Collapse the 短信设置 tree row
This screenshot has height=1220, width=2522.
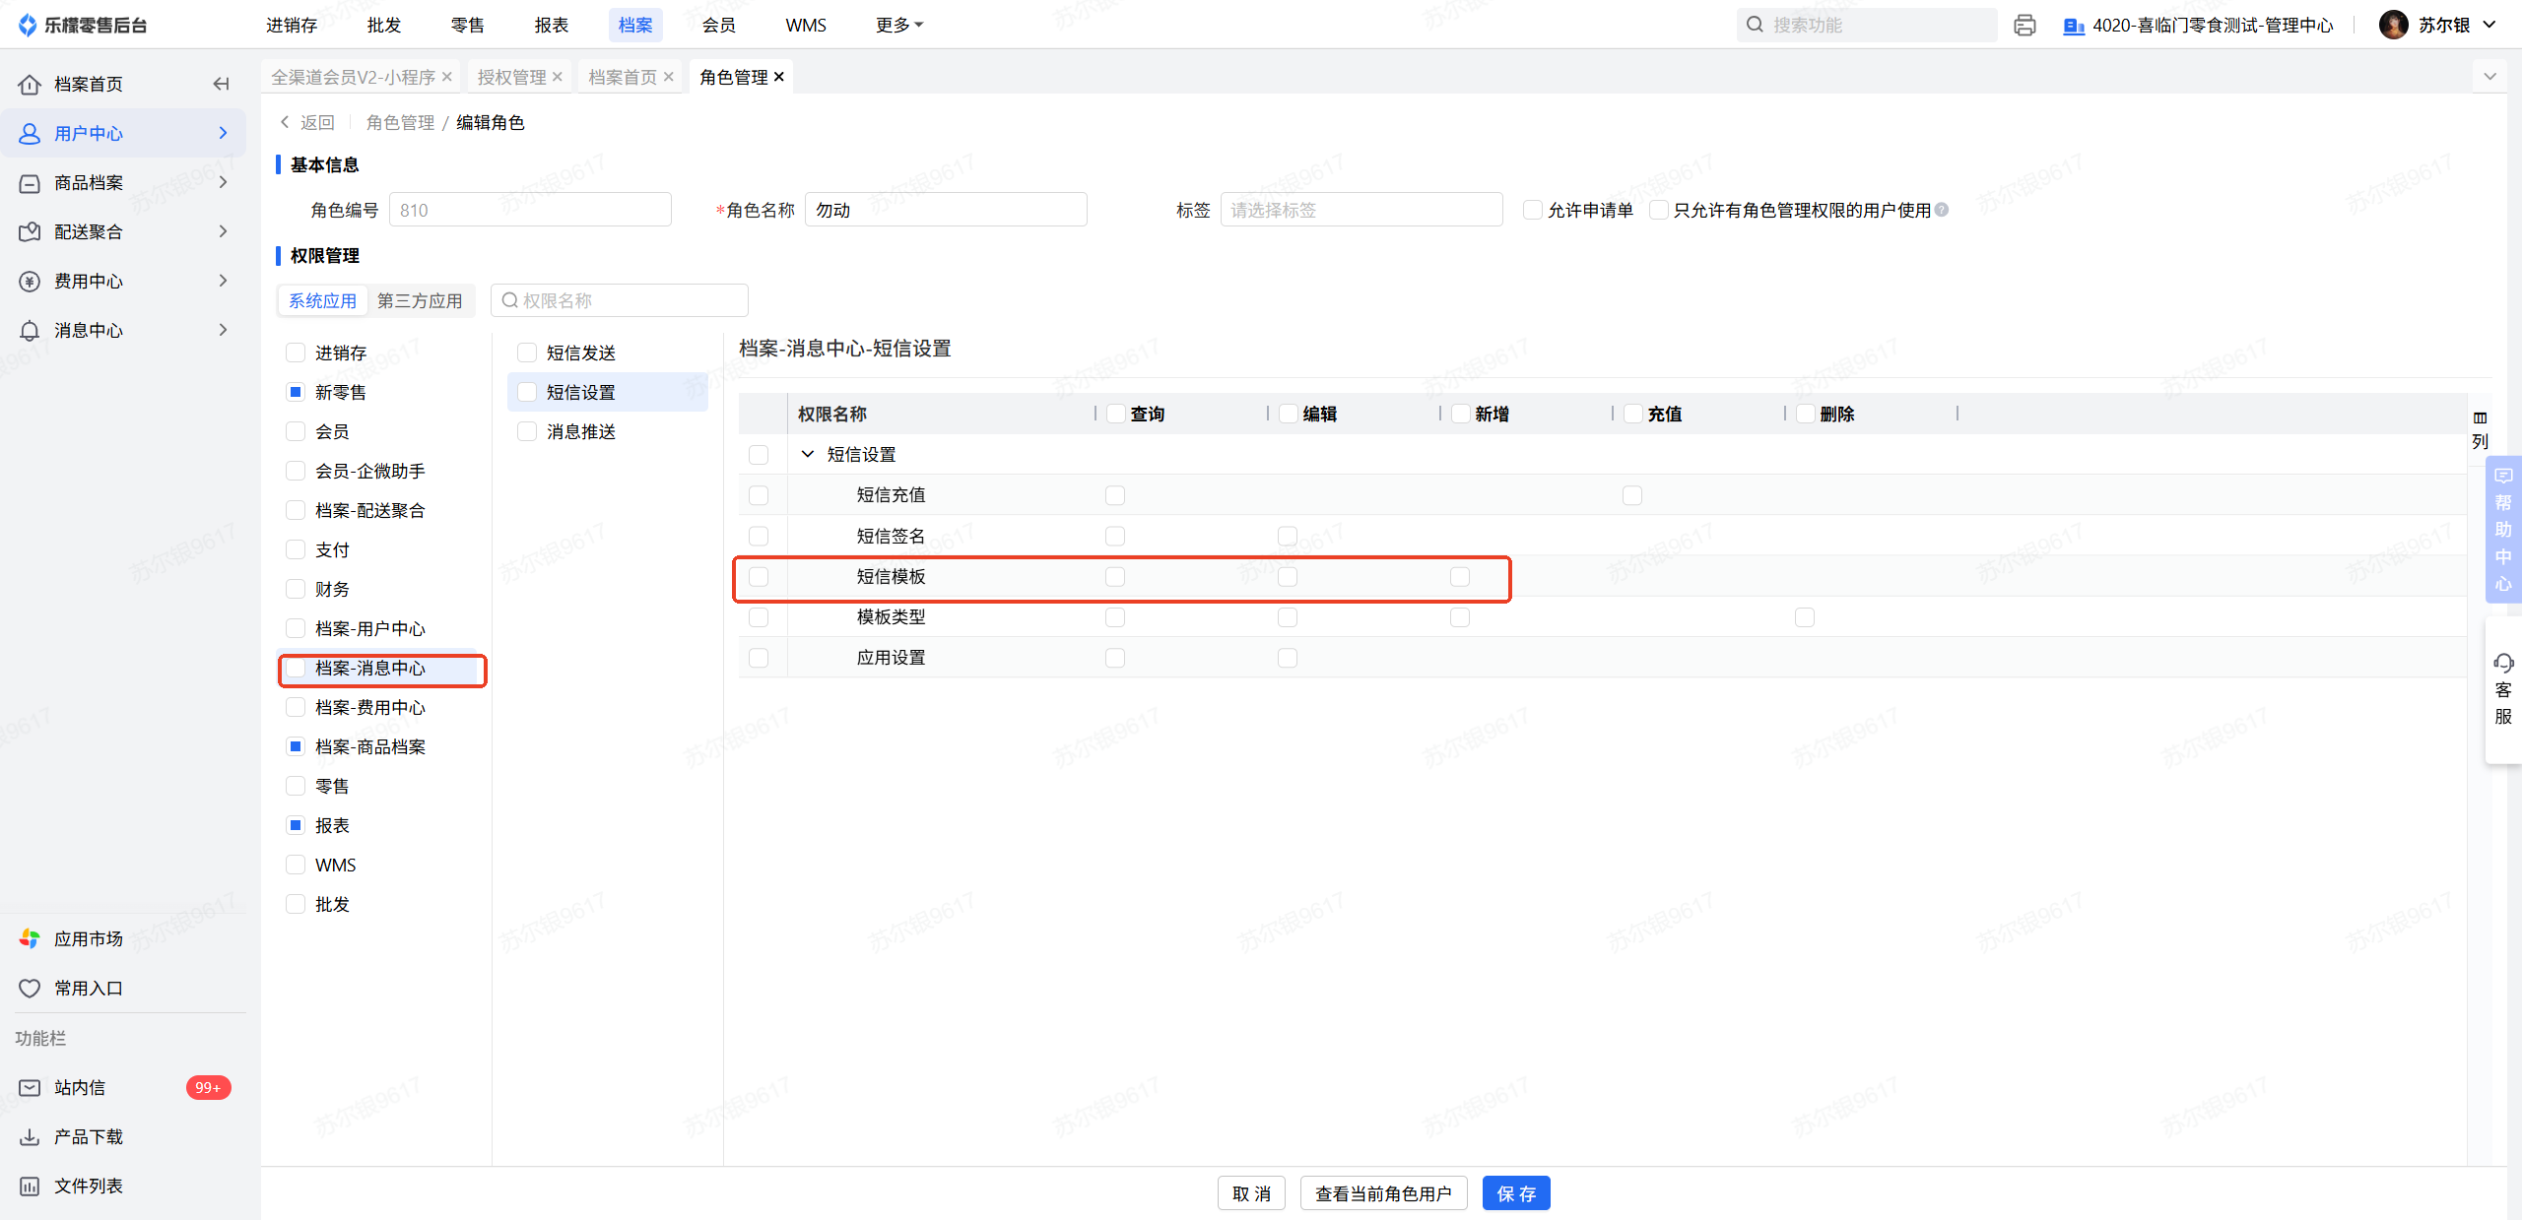click(808, 454)
